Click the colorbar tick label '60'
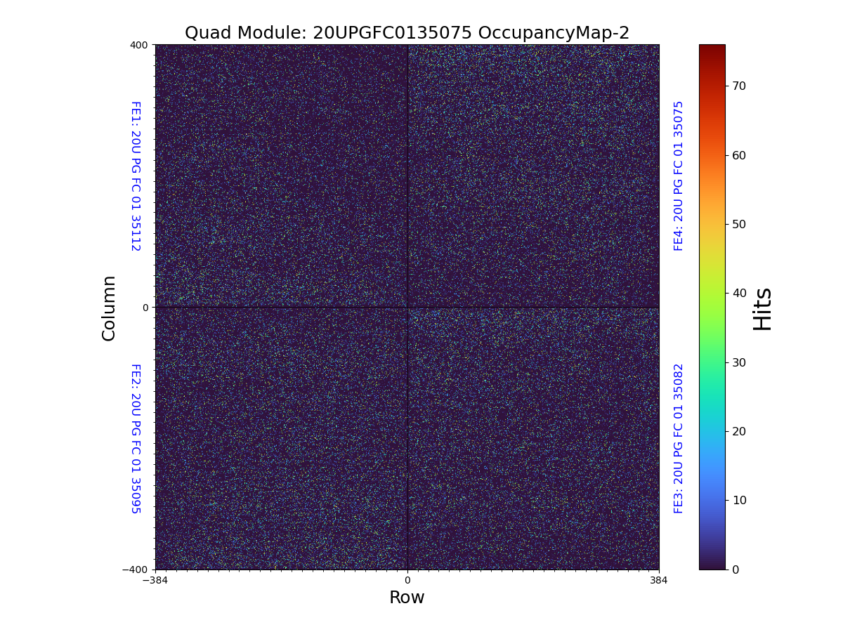843x632 pixels. (x=739, y=155)
